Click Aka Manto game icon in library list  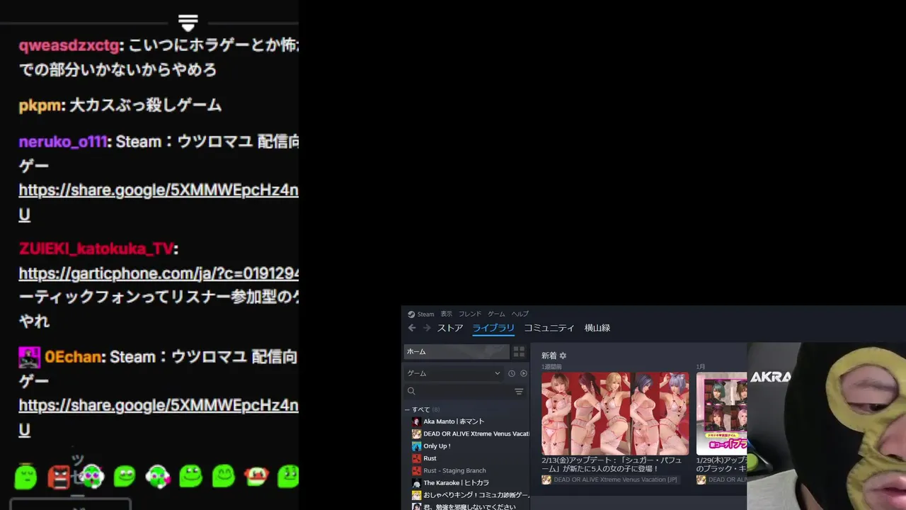tap(416, 421)
